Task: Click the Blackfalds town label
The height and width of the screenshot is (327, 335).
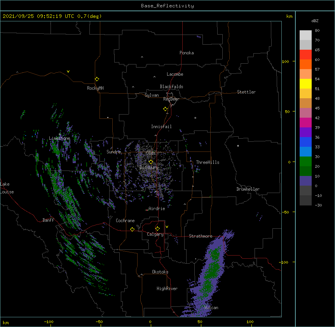Action: click(x=171, y=87)
